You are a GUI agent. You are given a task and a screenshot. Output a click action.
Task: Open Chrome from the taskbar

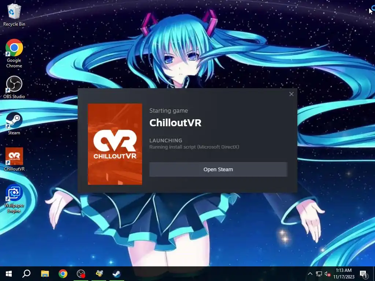point(63,274)
